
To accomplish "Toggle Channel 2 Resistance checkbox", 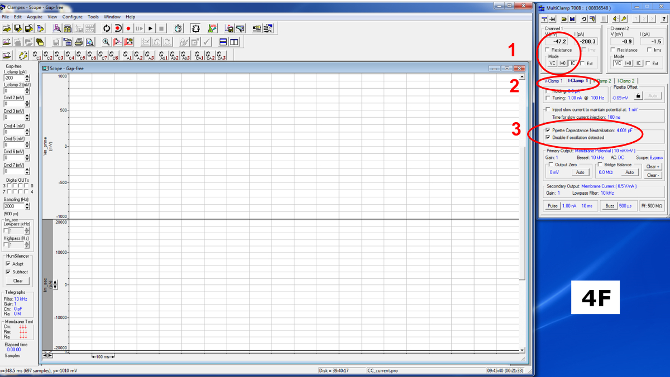I will click(613, 50).
